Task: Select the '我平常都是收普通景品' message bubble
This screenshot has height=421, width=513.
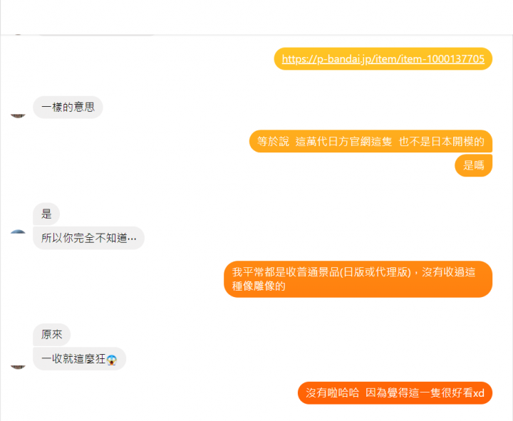Action: click(x=358, y=279)
